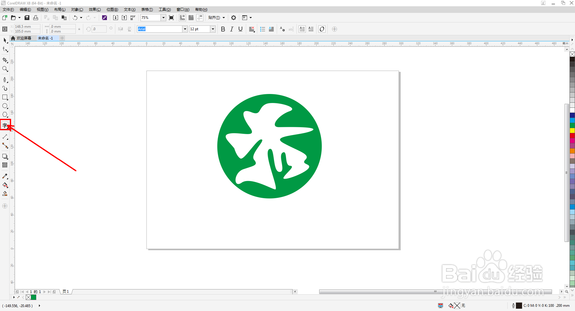The height and width of the screenshot is (311, 575).
Task: Expand the Undo history dropdown arrow
Action: point(81,18)
